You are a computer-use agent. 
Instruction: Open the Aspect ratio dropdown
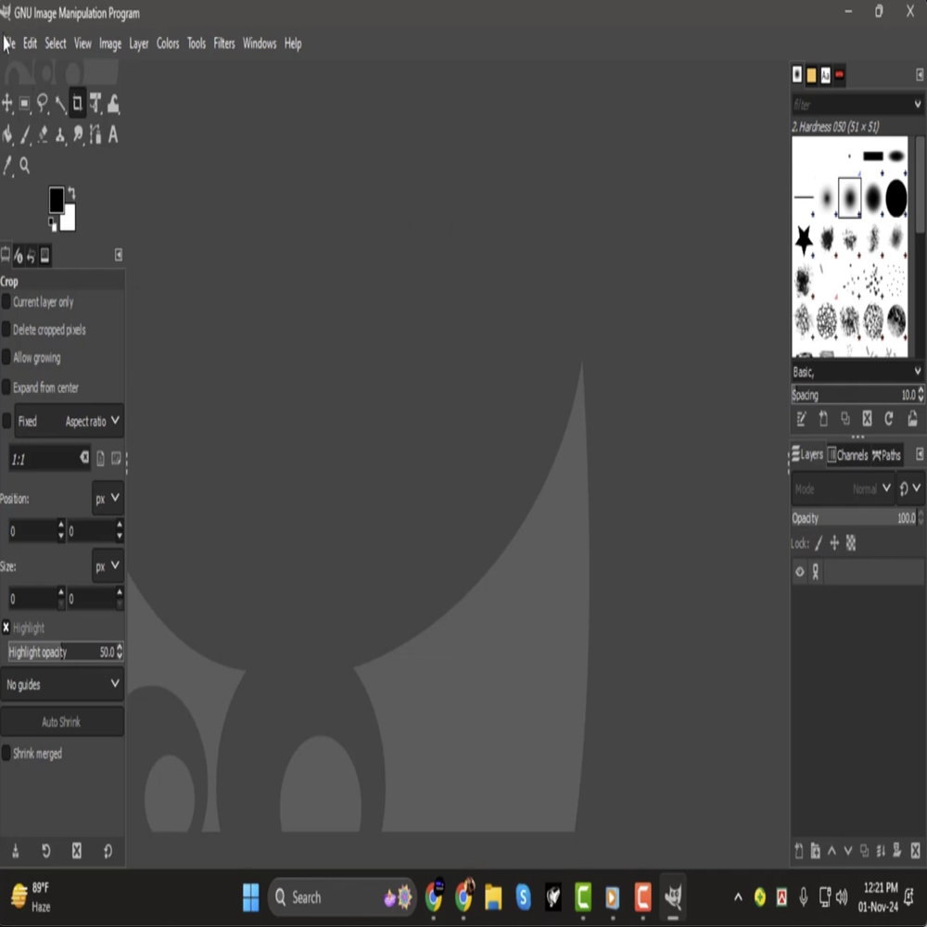(x=92, y=421)
